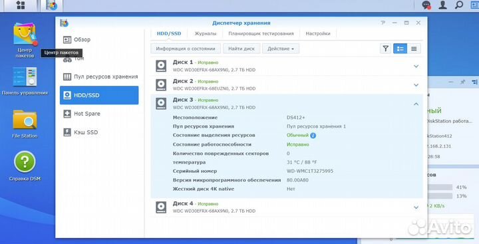This screenshot has width=479, height=244.
Task: Click serial number WD-WMC1T3275995
Action: 310,171
